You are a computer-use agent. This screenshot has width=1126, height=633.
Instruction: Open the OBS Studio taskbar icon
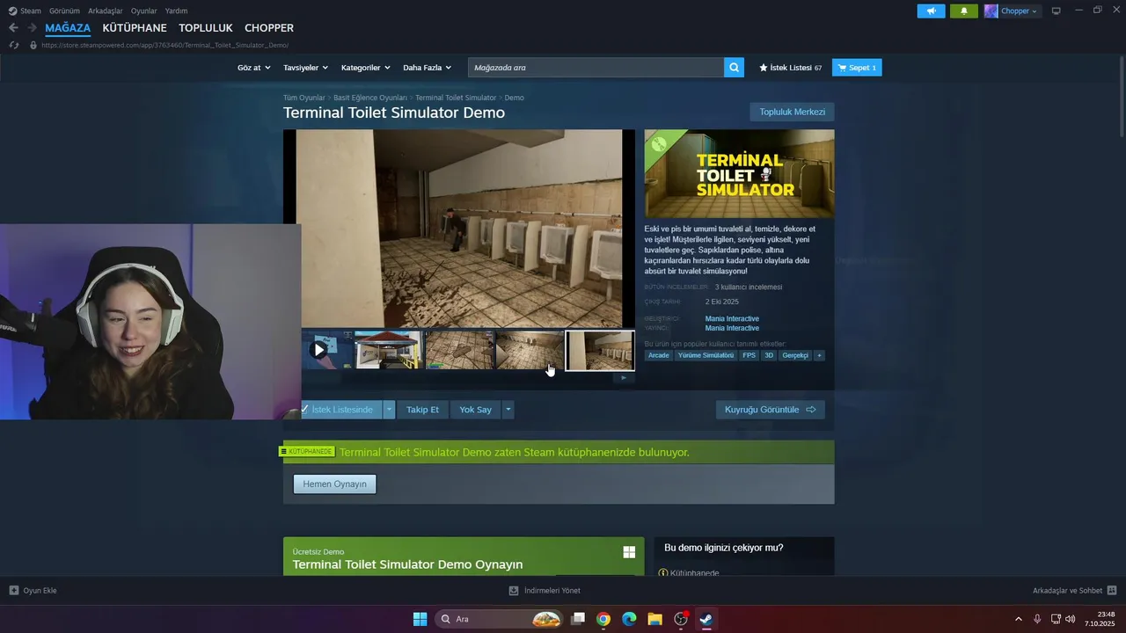click(x=681, y=619)
